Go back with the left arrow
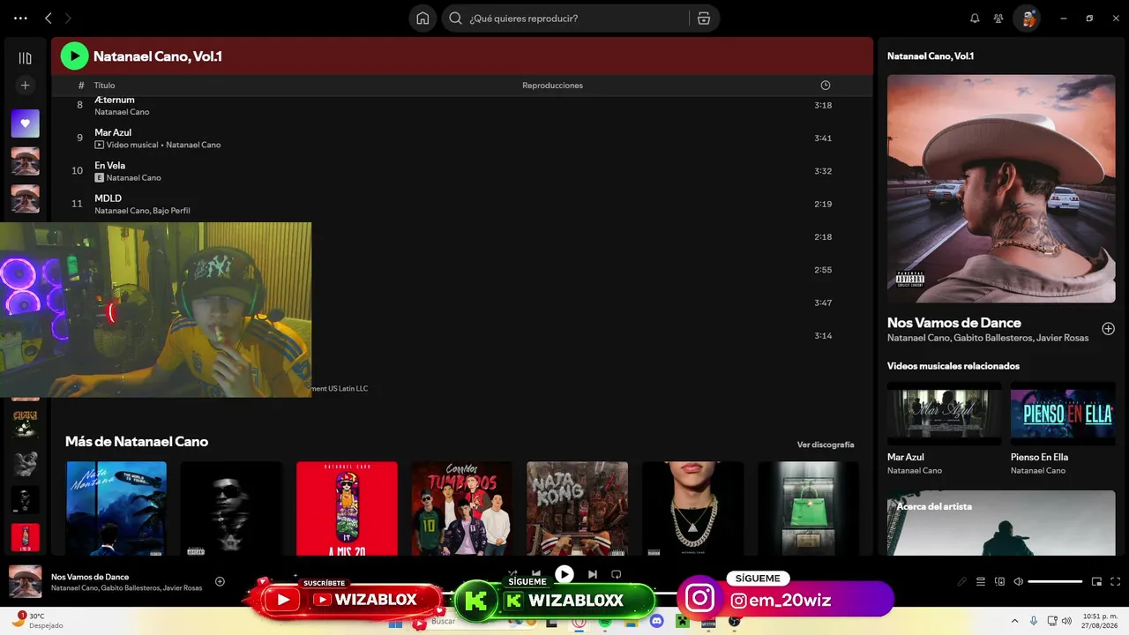 point(49,18)
